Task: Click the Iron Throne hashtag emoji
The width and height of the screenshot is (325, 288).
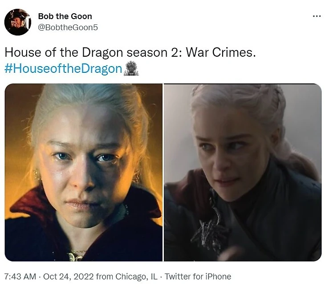Action: (131, 68)
